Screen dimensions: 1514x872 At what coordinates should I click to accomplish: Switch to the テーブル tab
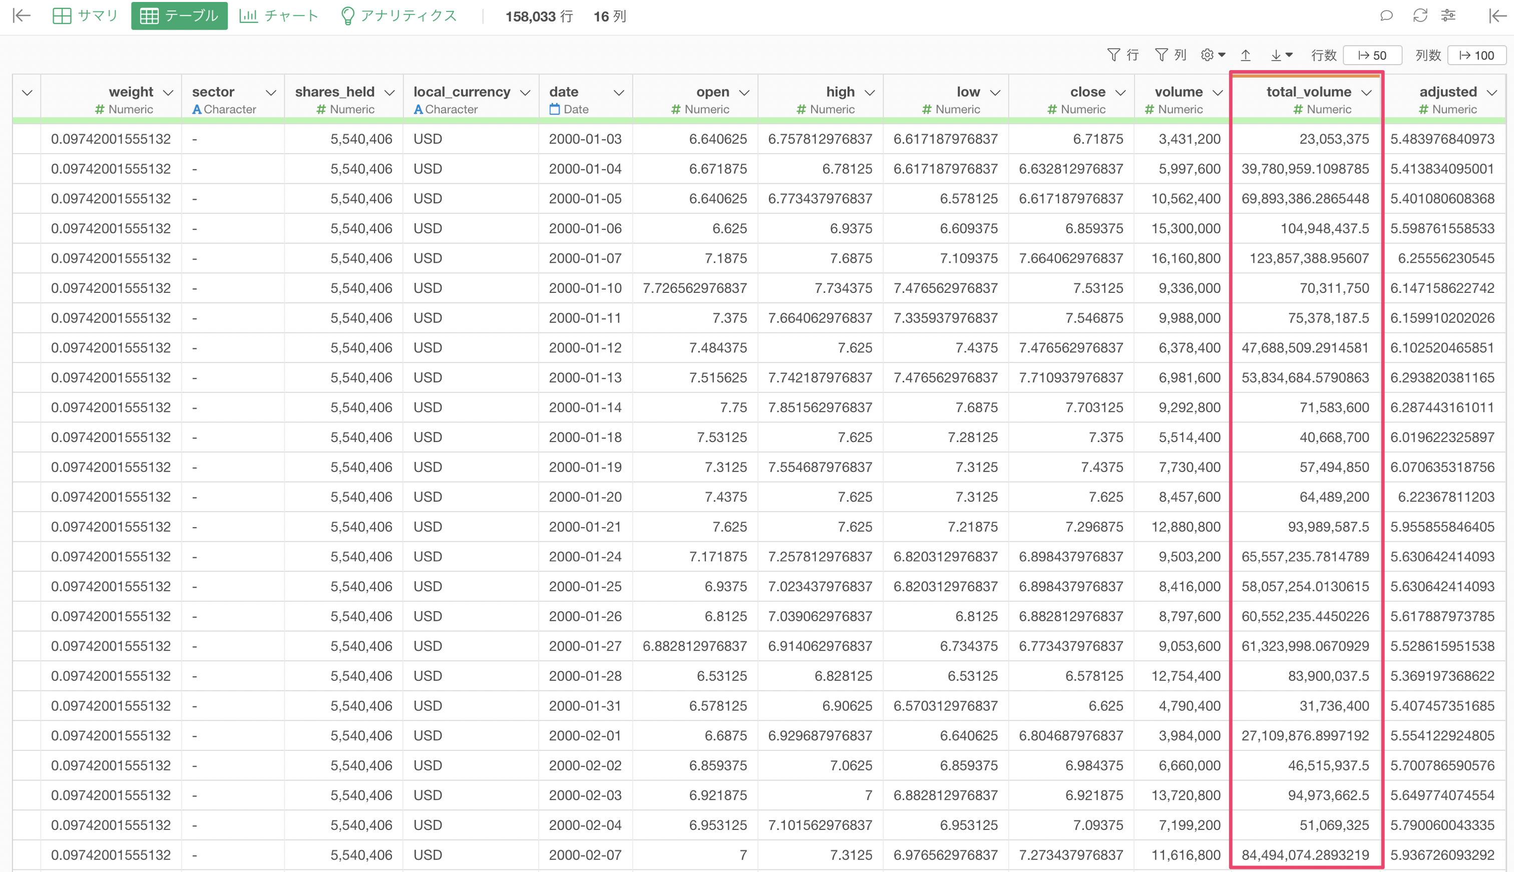click(179, 16)
